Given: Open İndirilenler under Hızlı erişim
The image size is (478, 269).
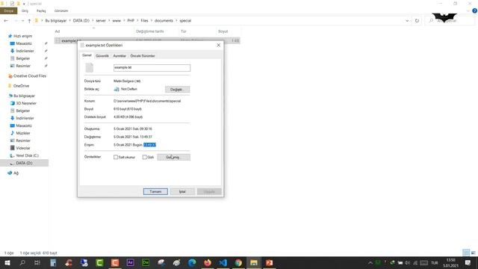Looking at the screenshot, I should (25, 51).
